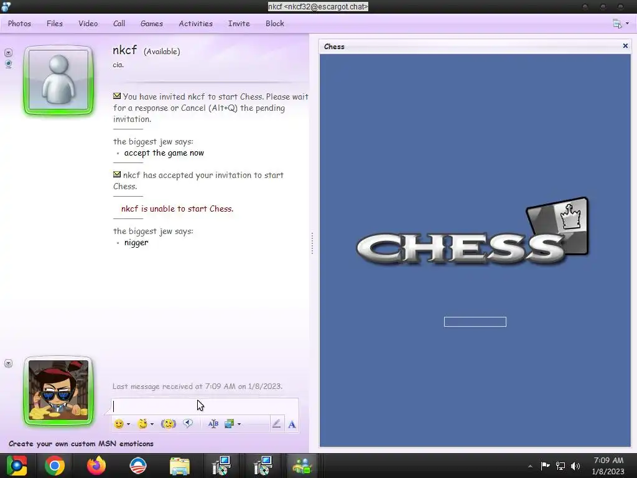Click your own avatar with sunglasses

coord(58,391)
